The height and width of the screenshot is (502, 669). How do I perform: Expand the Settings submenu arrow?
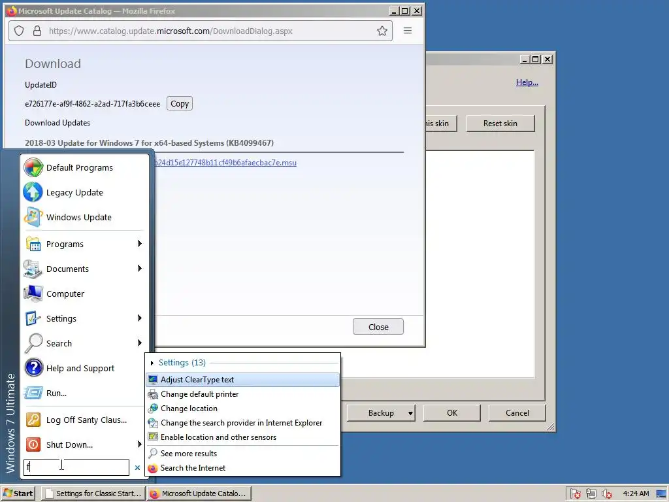(x=140, y=318)
